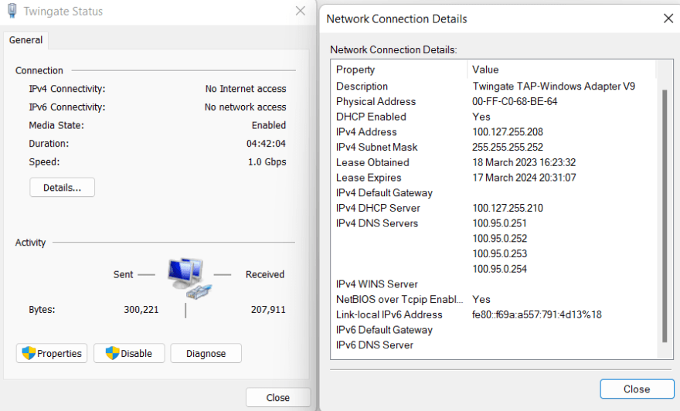Click Close in Twingate Status window
Screen dimensions: 680x411
[x=278, y=397]
